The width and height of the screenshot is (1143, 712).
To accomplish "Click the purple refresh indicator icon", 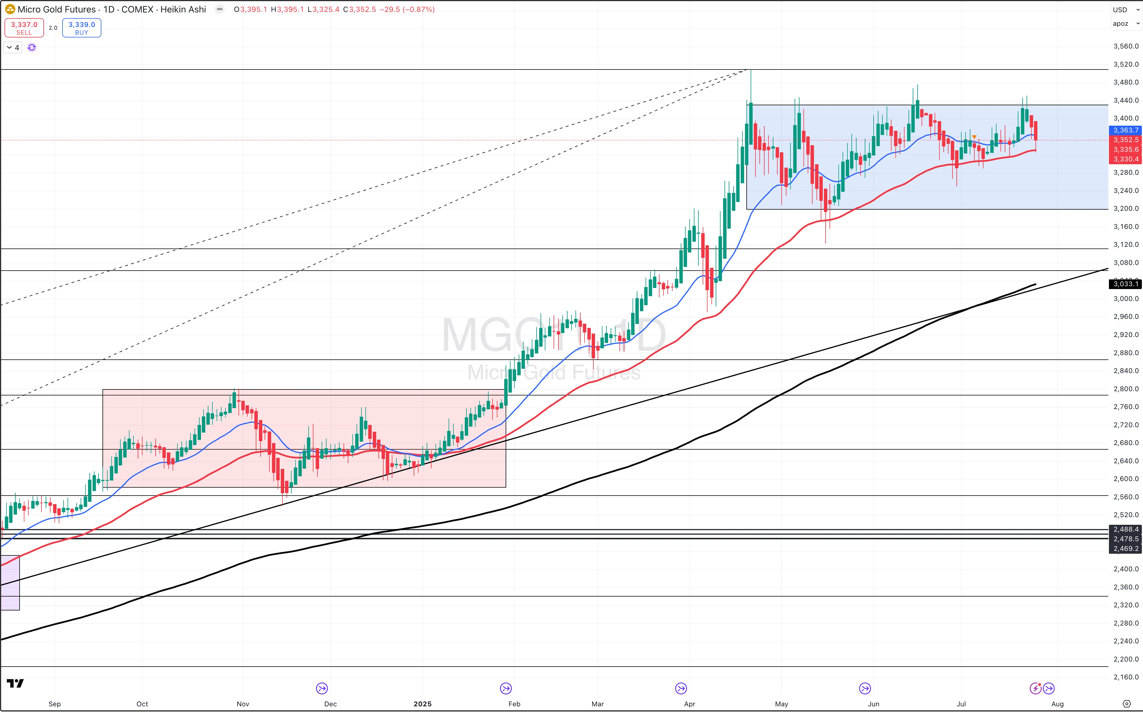I will 32,48.
